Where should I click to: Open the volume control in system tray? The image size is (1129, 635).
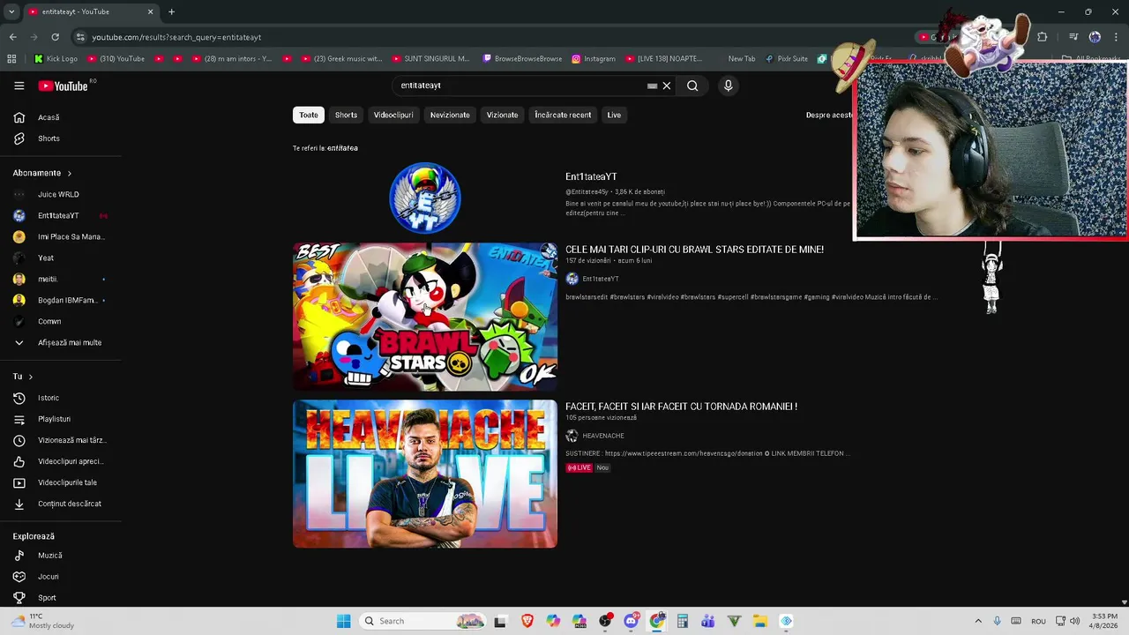pos(1074,621)
